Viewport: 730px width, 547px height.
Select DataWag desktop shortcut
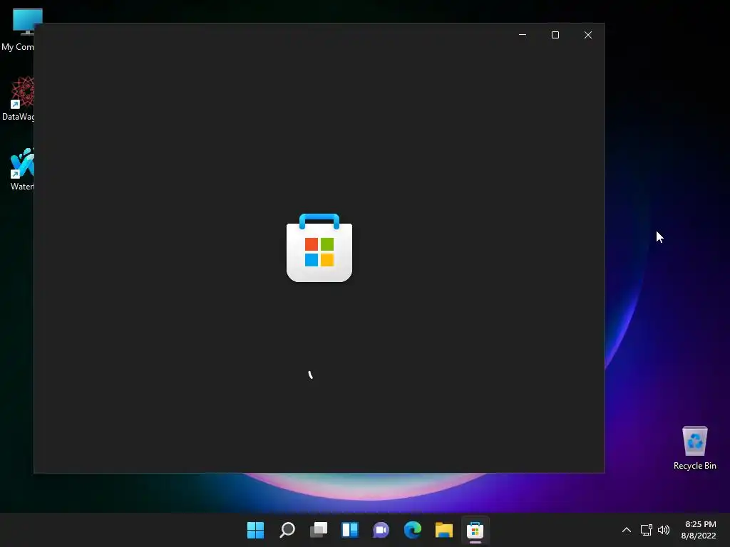(18, 98)
